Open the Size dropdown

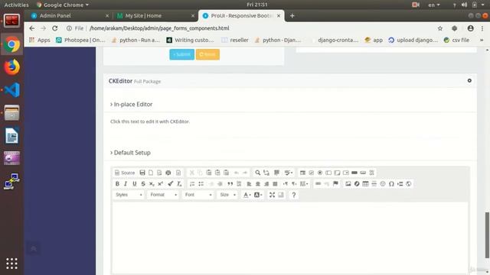coord(227,195)
